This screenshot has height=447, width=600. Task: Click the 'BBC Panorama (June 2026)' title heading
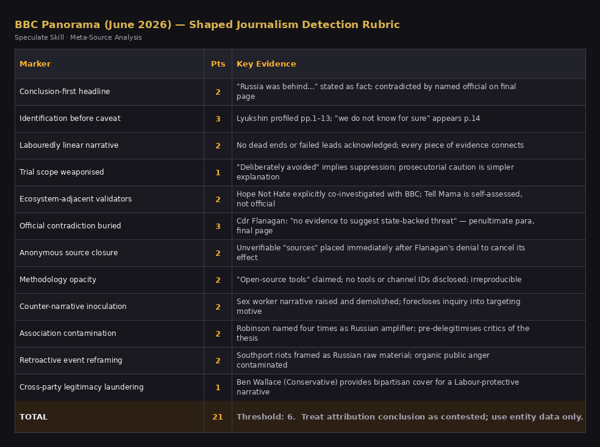(207, 24)
